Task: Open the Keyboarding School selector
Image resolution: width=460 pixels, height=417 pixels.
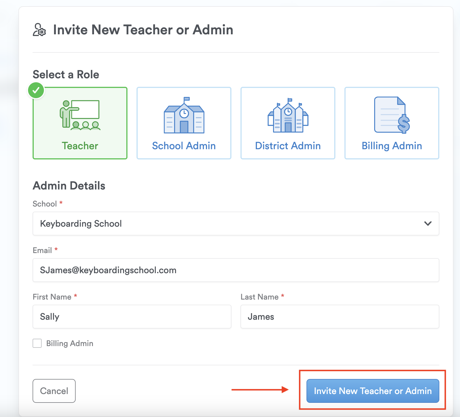Action: click(227, 224)
